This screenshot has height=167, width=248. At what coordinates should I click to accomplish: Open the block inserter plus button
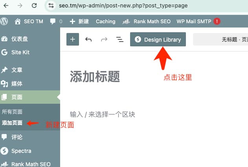click(73, 39)
